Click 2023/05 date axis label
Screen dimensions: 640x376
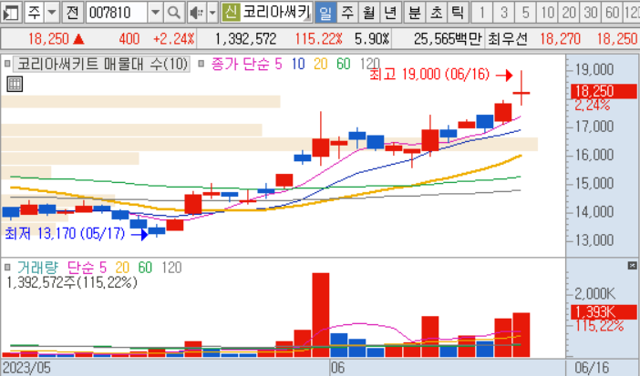(26, 368)
